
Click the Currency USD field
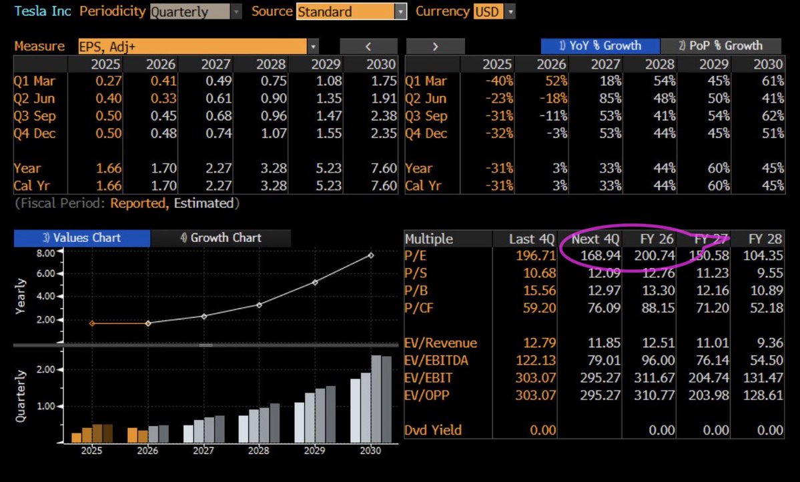(x=488, y=11)
